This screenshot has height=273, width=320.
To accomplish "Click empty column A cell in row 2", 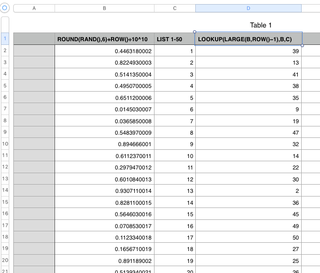I will [34, 50].
